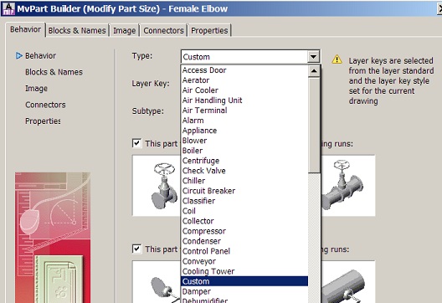The image size is (442, 303).
Task: Choose Check Valve from the Type list
Action: (x=244, y=171)
